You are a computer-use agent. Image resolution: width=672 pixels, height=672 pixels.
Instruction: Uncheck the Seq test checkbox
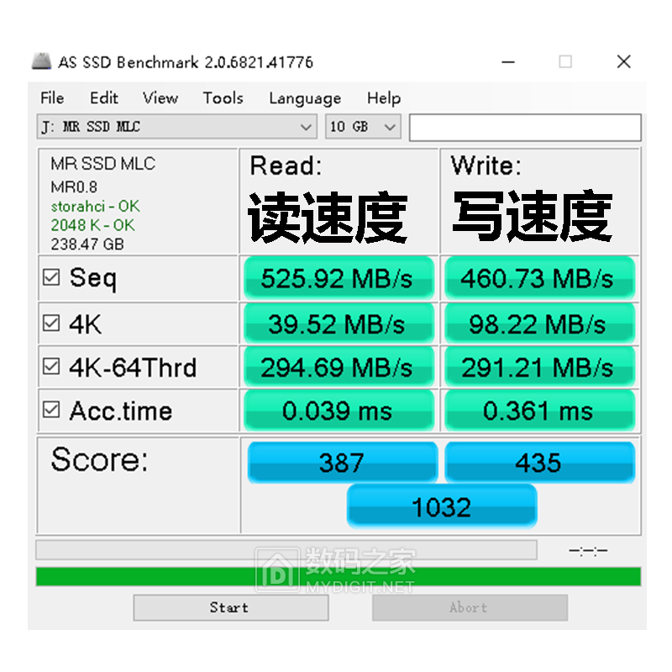coord(51,277)
